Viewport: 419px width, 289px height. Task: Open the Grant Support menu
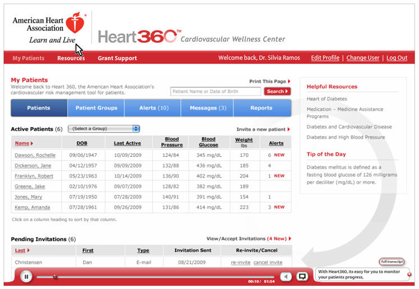tap(117, 58)
